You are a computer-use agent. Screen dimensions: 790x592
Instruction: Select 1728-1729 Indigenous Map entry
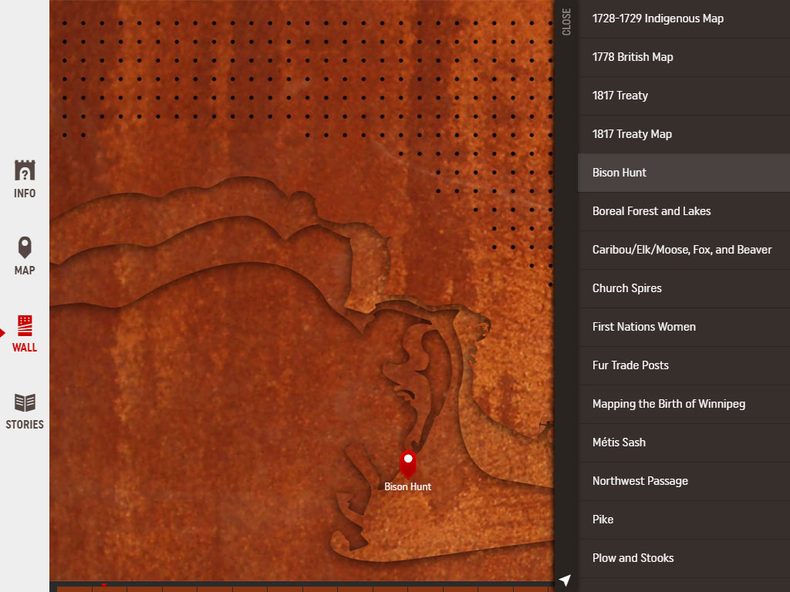click(x=657, y=18)
